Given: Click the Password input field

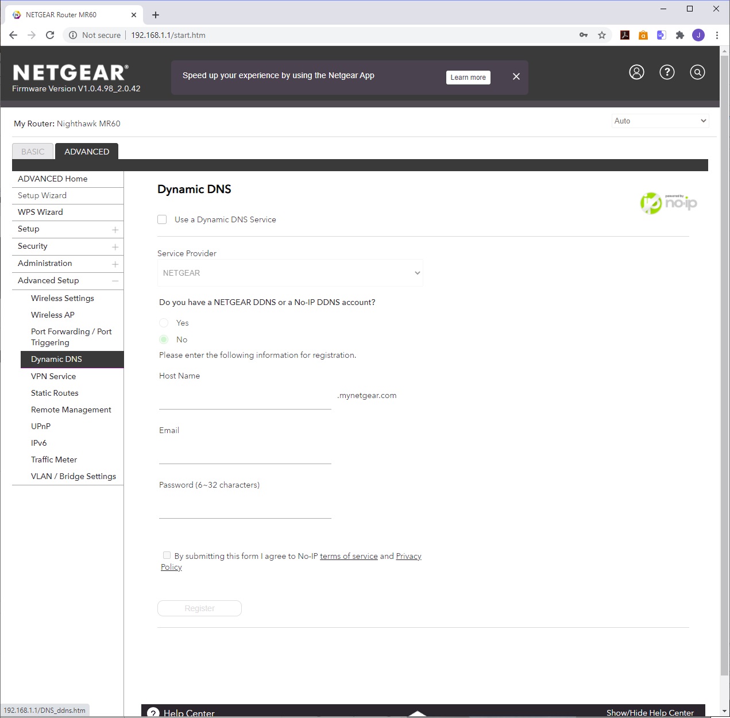Looking at the screenshot, I should tap(245, 507).
